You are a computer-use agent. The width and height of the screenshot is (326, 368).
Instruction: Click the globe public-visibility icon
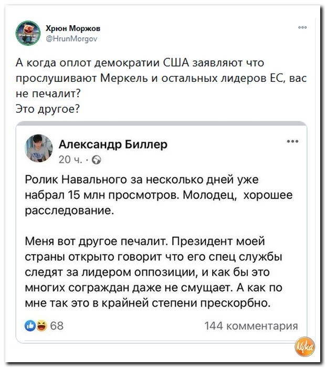pyautogui.click(x=97, y=160)
